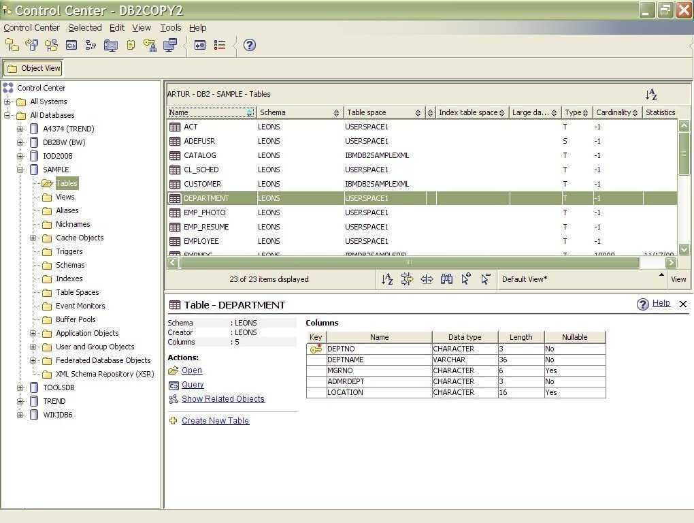Screen dimensions: 694x523
Task: Open the Health Center monitor icon
Action: point(111,45)
